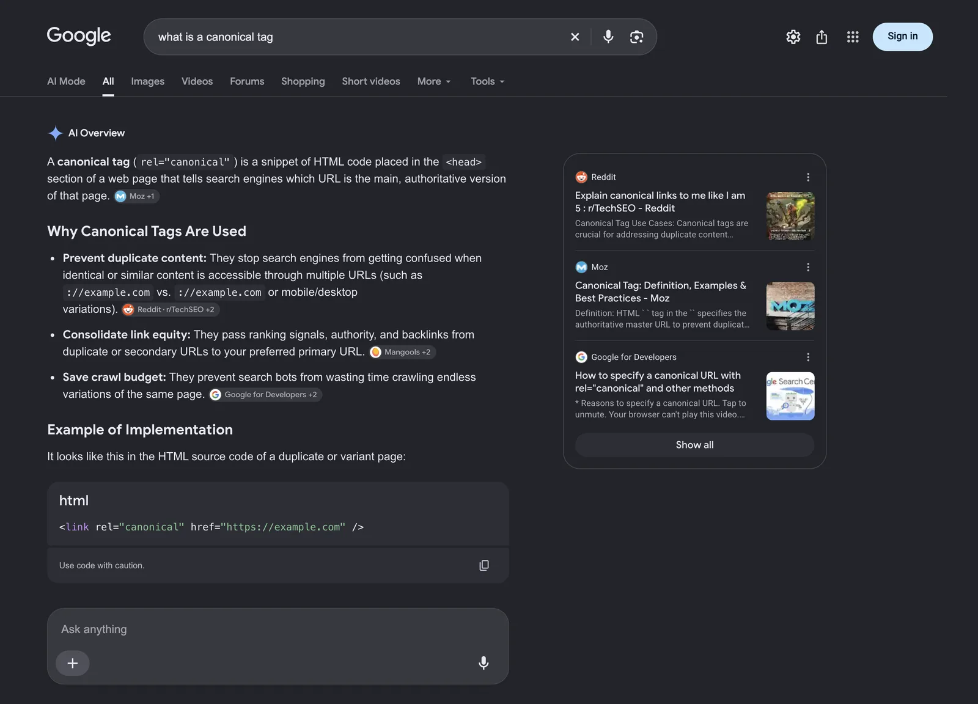Select the Images tab
The width and height of the screenshot is (978, 704).
coord(147,81)
